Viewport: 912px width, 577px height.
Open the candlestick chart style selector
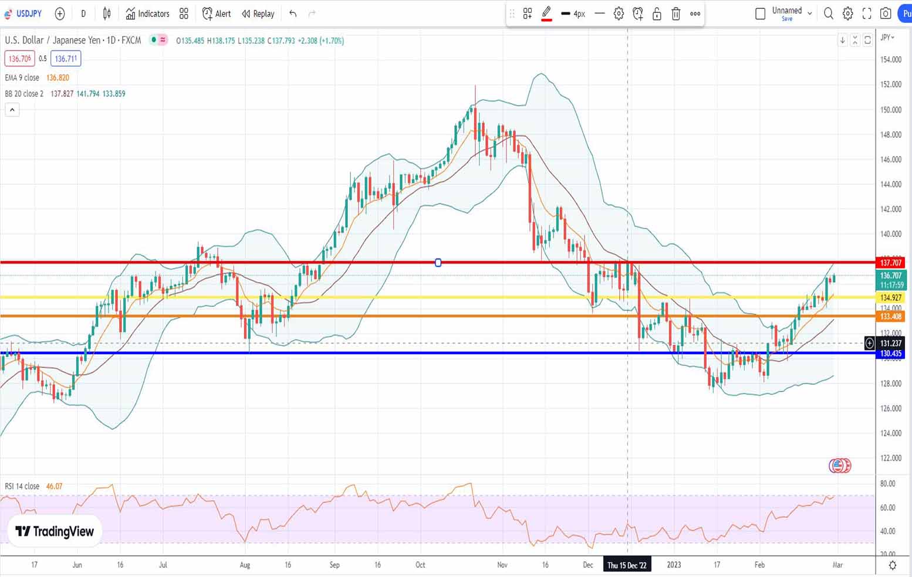coord(107,13)
